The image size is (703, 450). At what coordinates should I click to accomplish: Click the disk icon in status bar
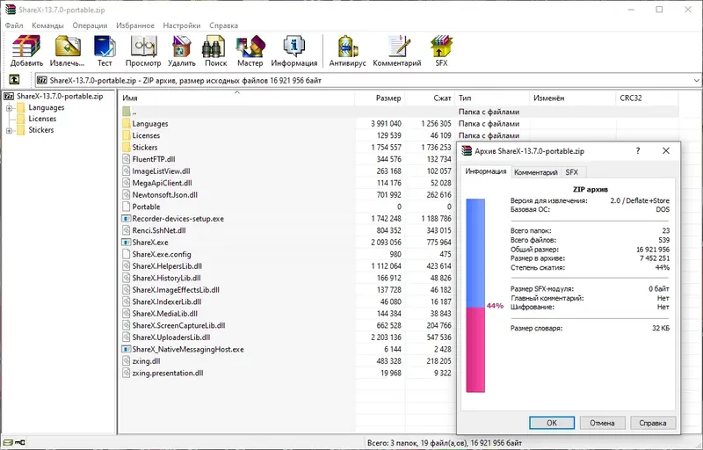pyautogui.click(x=8, y=442)
